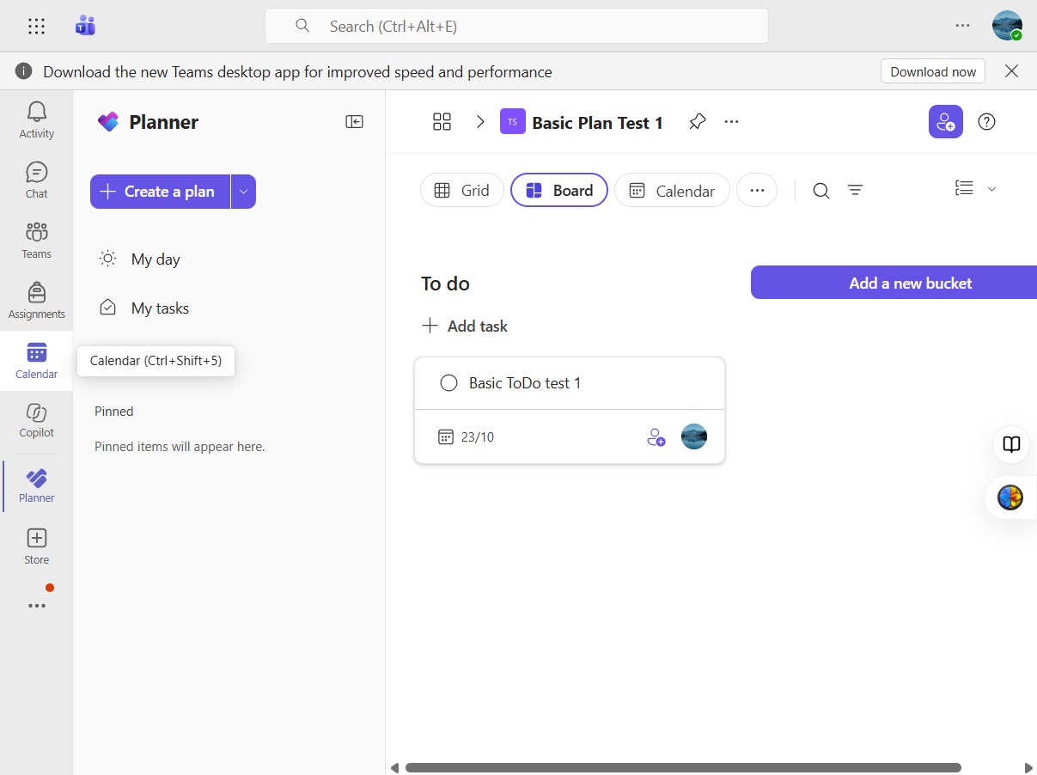1037x775 pixels.
Task: Click the To do bucket title
Action: tap(445, 284)
